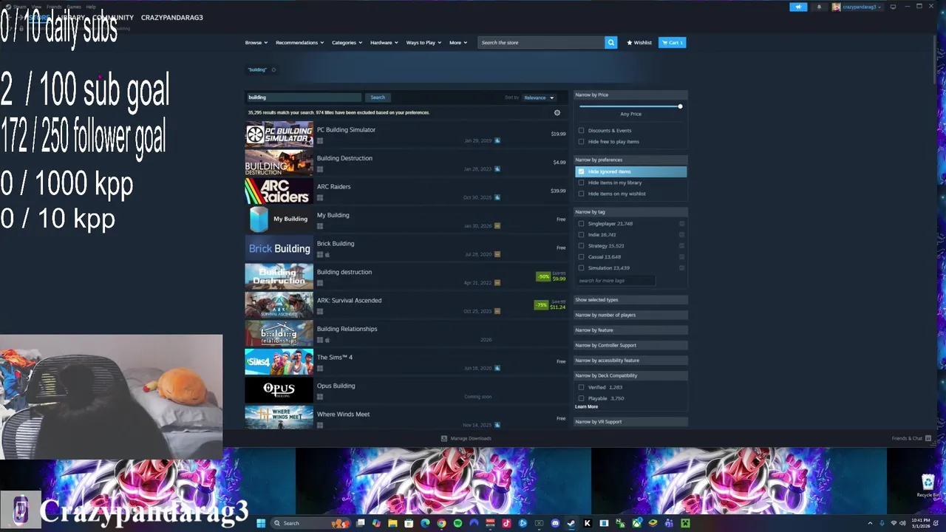The height and width of the screenshot is (532, 946).
Task: Expand Show selected types section
Action: [630, 300]
